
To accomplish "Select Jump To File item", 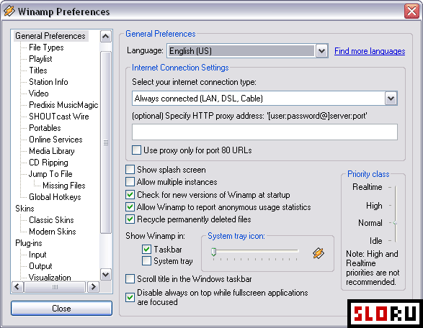I will (50, 174).
